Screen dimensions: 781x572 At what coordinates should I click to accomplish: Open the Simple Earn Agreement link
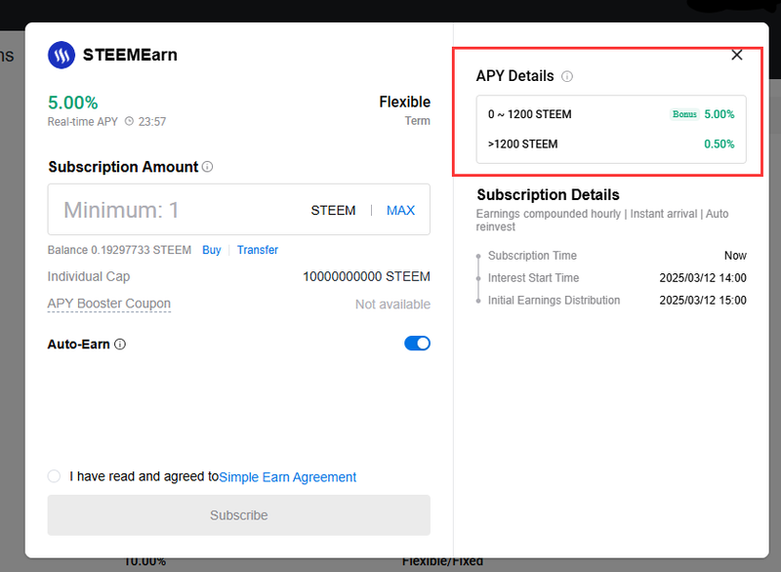click(287, 477)
